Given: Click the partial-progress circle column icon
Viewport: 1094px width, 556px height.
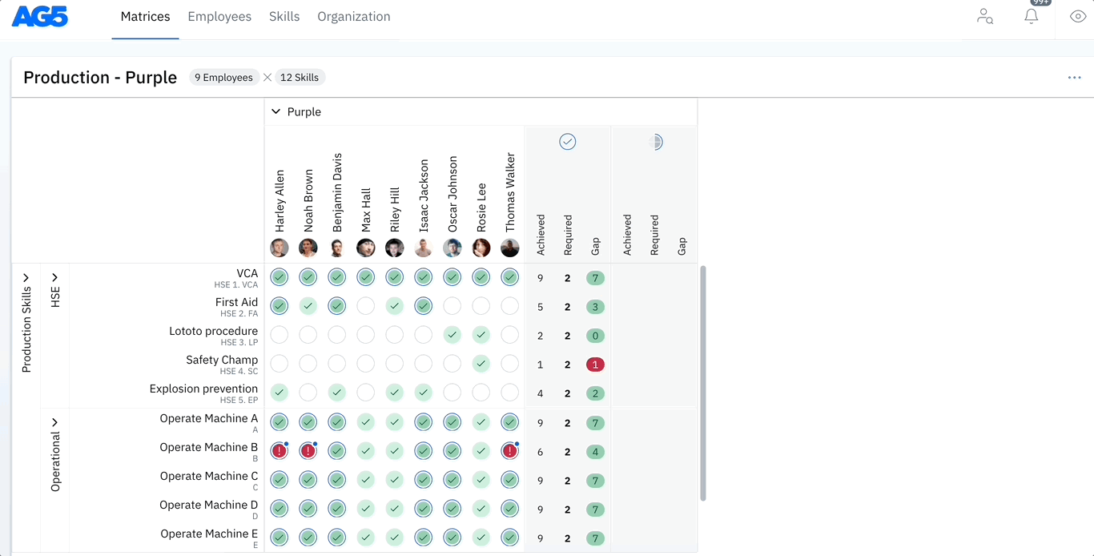Looking at the screenshot, I should (x=655, y=142).
